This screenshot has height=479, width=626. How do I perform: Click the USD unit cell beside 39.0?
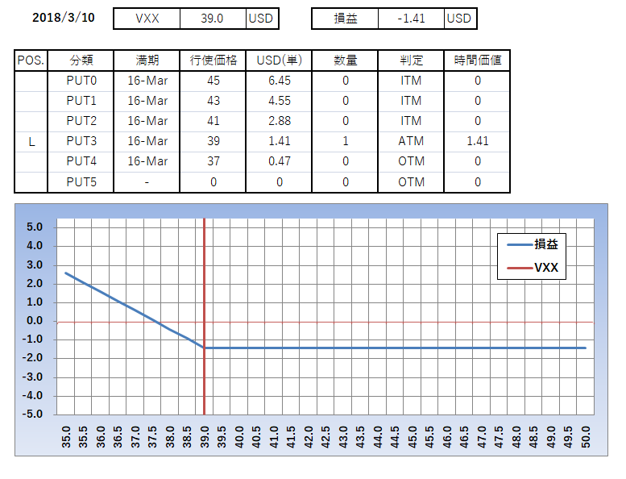pos(262,19)
